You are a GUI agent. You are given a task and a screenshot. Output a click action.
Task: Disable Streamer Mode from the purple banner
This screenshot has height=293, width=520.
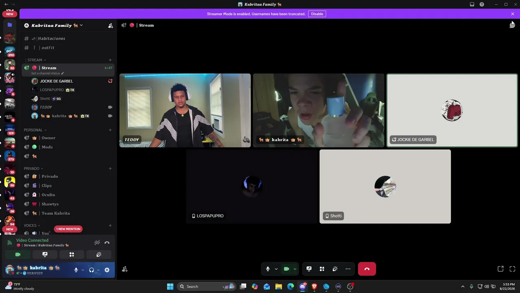[x=317, y=14]
